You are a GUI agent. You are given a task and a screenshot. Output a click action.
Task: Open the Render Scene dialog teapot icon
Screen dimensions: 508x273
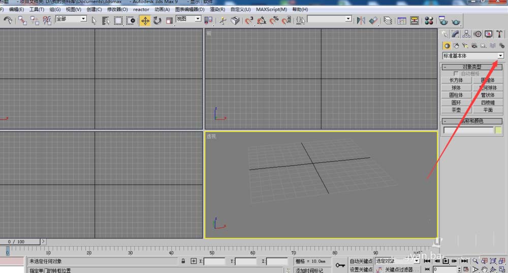coord(443,21)
